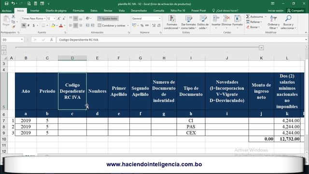The height and width of the screenshot is (174, 309).
Task: Toggle underline formatting (S)
Action: [x=34, y=26]
